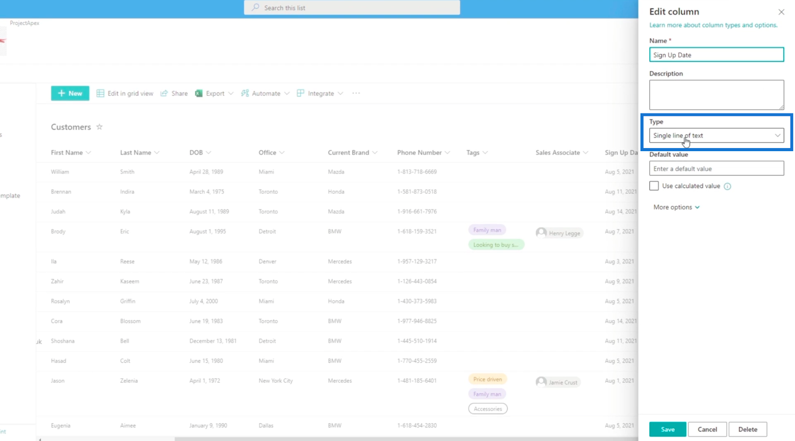This screenshot has height=441, width=795.
Task: Click the calculated value info icon
Action: pos(727,186)
